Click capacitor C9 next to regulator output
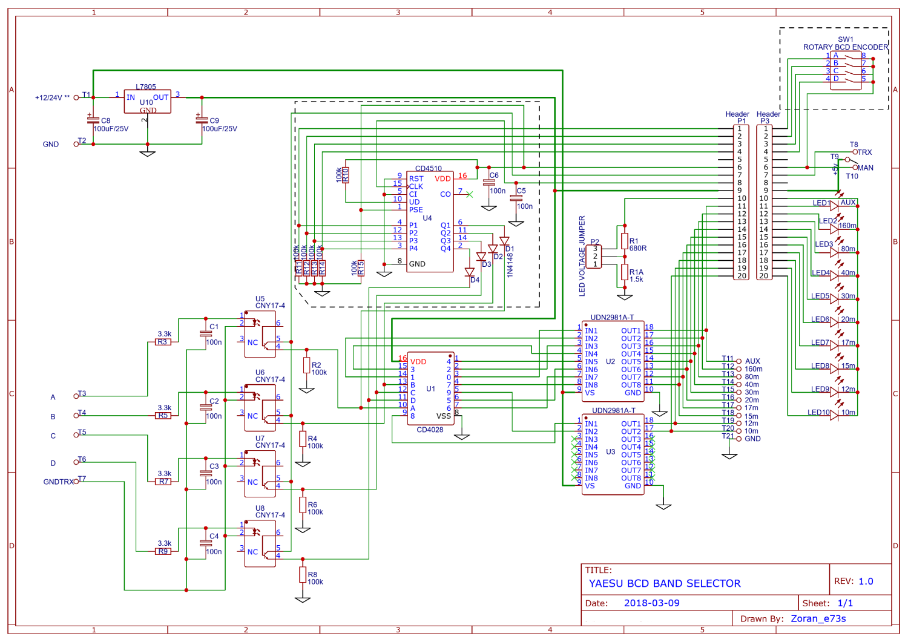Viewport: 908px width, 642px height. [202, 120]
